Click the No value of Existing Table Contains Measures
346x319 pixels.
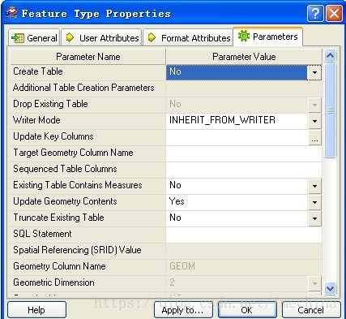tap(175, 185)
